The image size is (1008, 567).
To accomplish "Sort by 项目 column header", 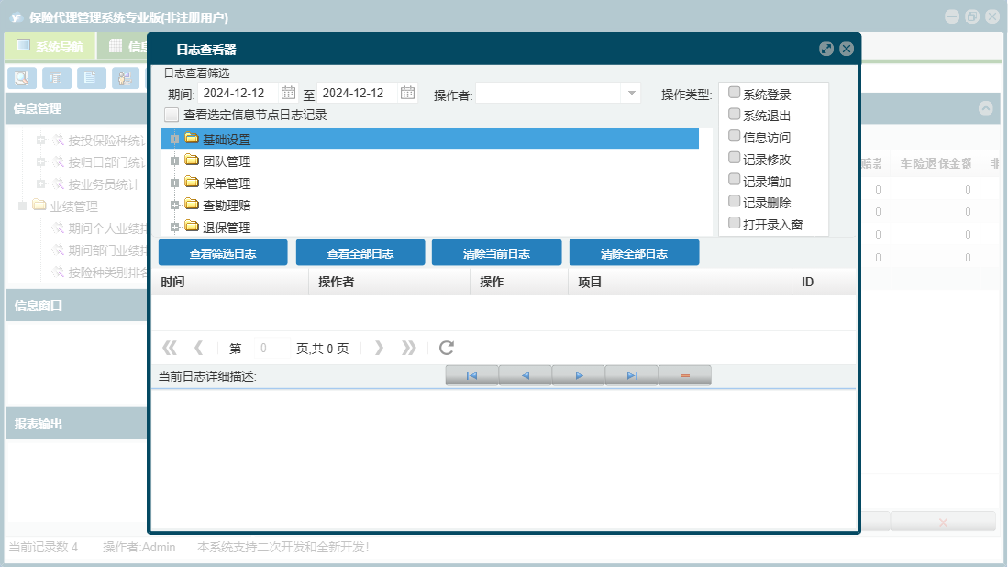I will [x=681, y=282].
